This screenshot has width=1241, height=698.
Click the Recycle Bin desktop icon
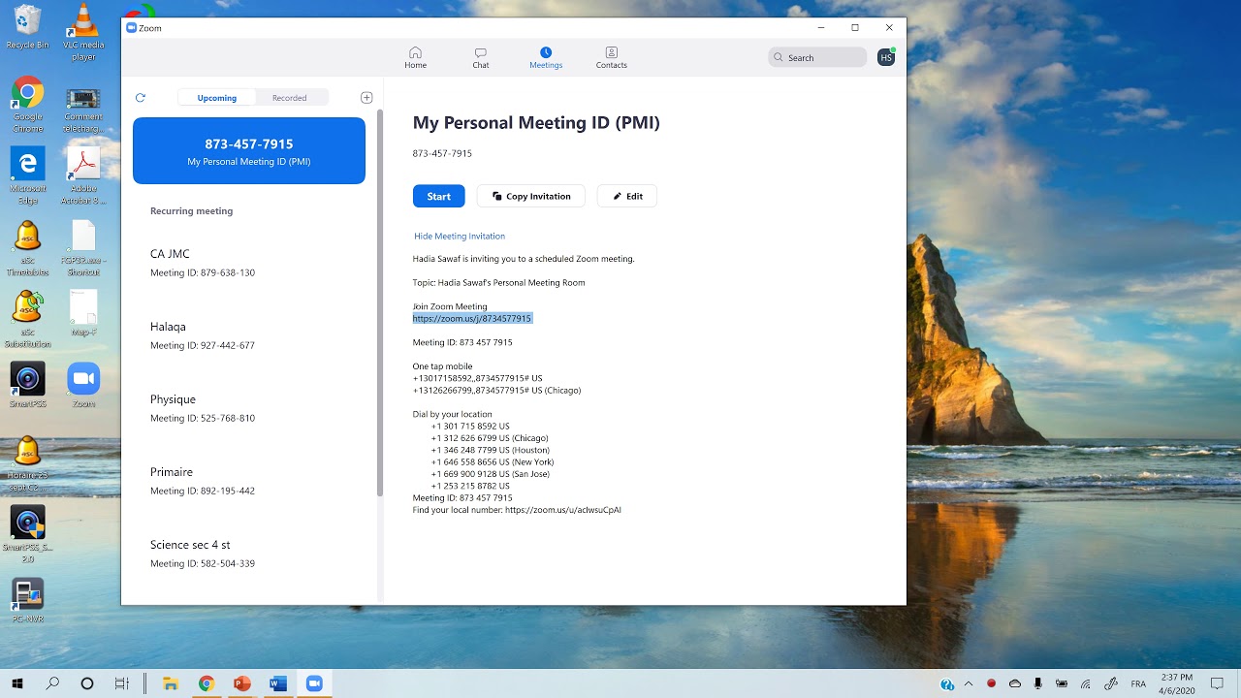point(27,27)
